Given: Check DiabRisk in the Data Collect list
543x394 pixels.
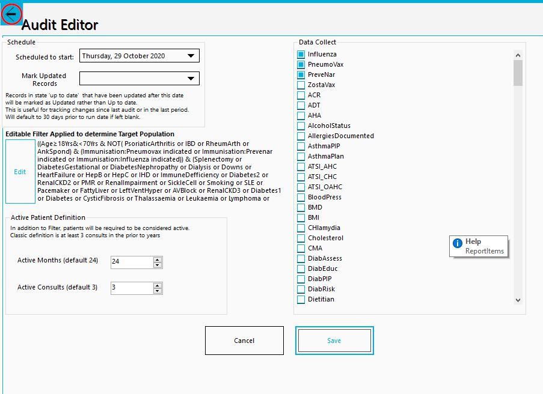Looking at the screenshot, I should (x=301, y=289).
